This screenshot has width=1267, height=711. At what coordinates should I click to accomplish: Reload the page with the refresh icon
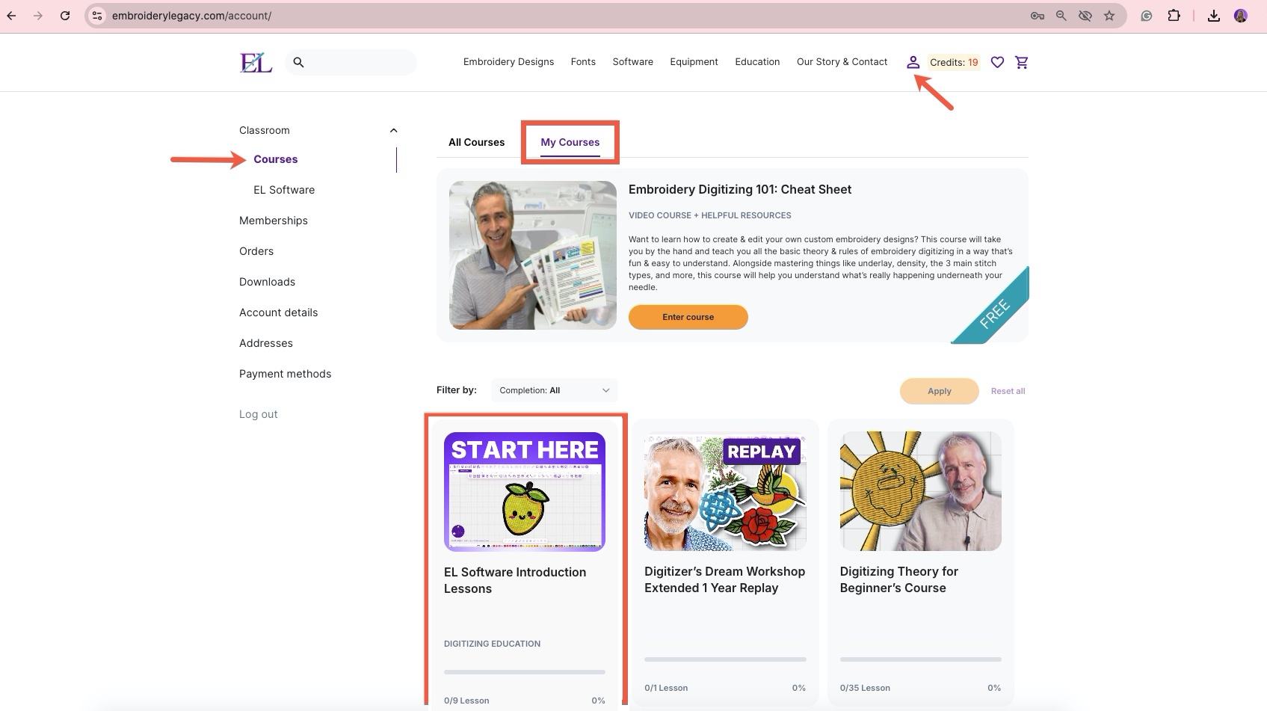65,15
